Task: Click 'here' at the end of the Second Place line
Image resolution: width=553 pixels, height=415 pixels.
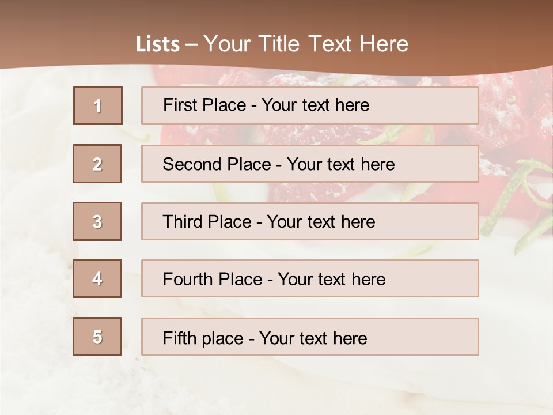Action: pyautogui.click(x=378, y=164)
